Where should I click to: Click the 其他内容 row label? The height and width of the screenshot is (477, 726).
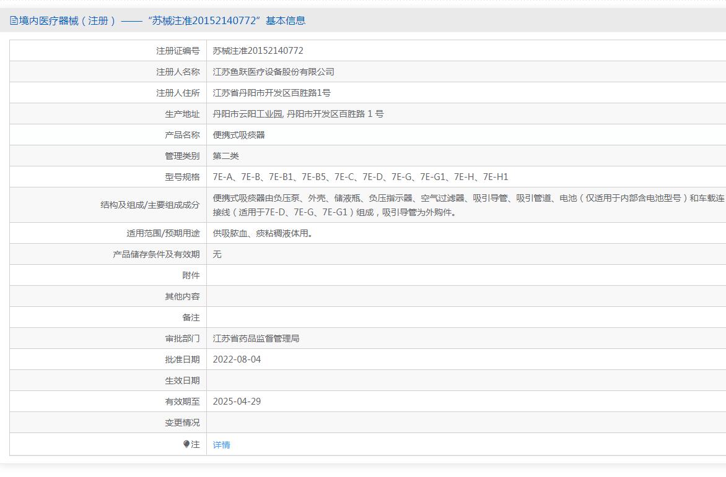point(182,296)
